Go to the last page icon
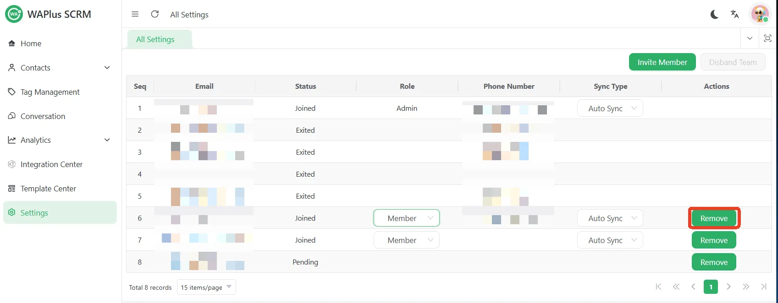 click(x=763, y=287)
